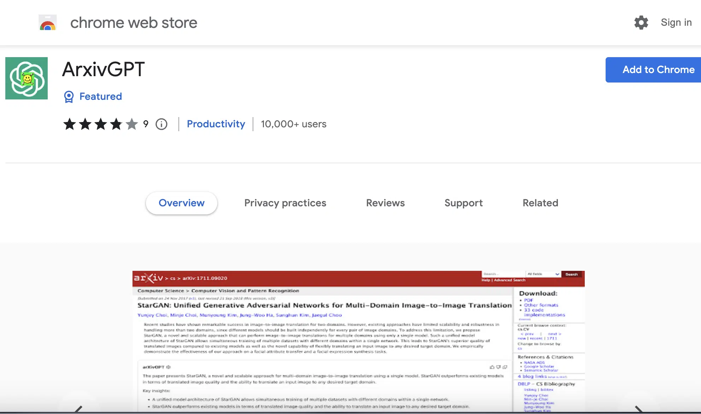Click the star rating row
Viewport: 701px width, 414px height.
coord(101,124)
